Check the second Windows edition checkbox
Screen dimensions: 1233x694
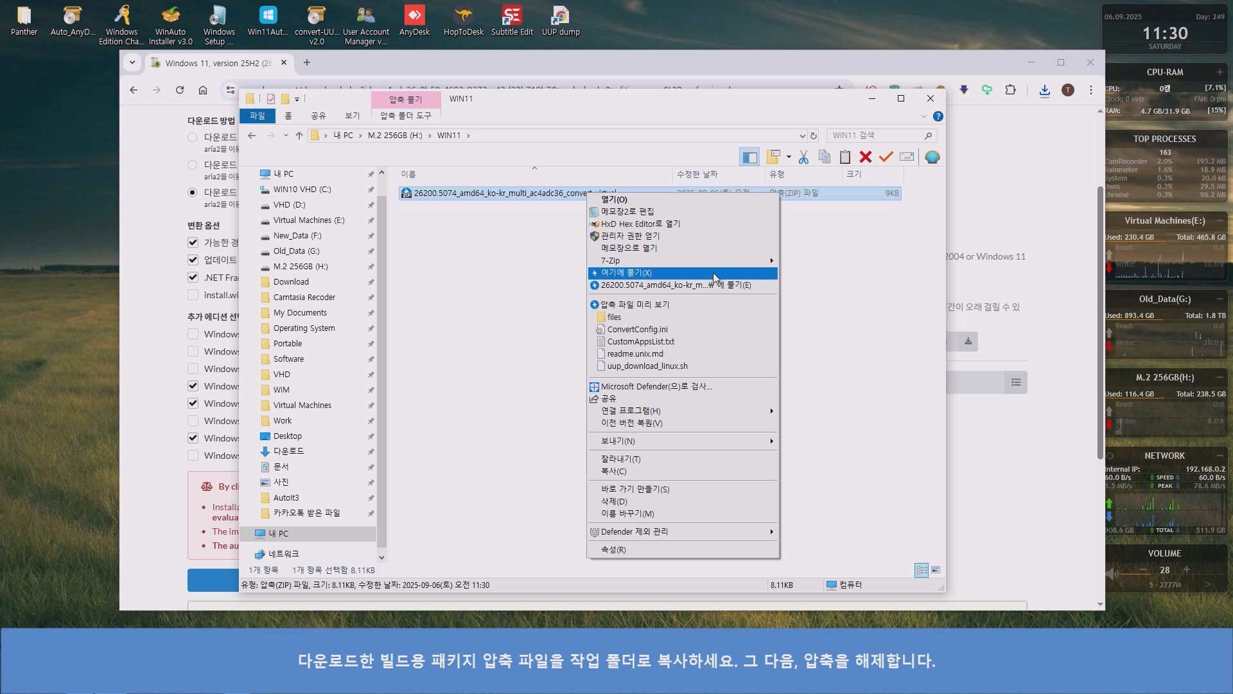(193, 351)
